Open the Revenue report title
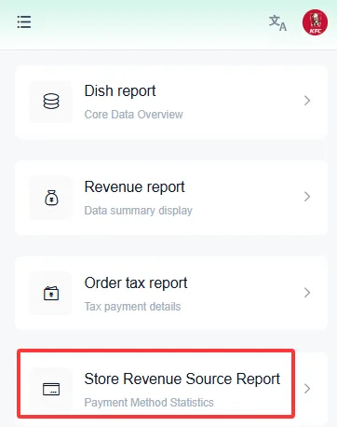 tap(135, 187)
